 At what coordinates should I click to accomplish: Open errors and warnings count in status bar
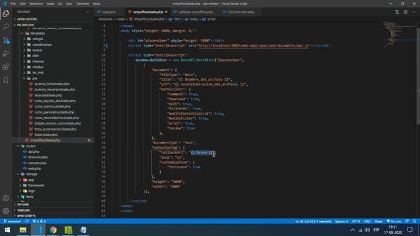click(39, 222)
